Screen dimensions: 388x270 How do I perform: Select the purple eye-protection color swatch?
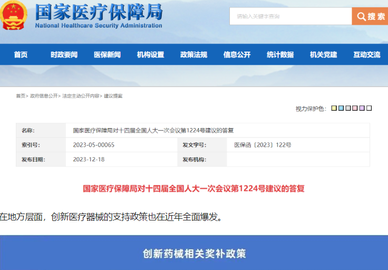(x=362, y=108)
